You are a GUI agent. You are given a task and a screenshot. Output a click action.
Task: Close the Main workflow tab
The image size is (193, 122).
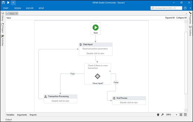[x=16, y=14]
